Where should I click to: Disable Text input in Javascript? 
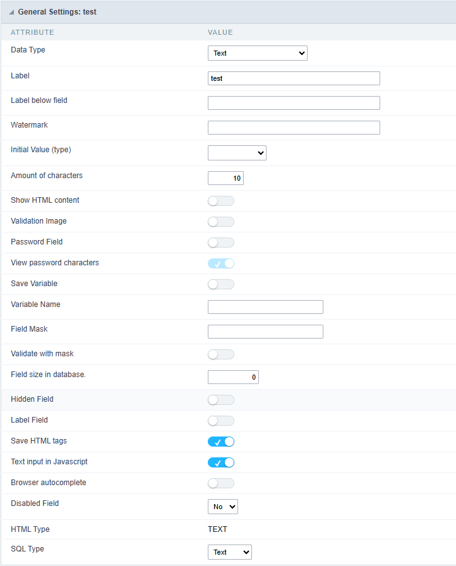tap(220, 462)
